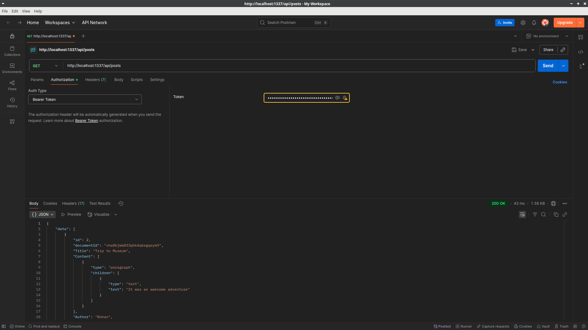This screenshot has width=588, height=330.
Task: Open the Send options dropdown arrow
Action: point(563,66)
